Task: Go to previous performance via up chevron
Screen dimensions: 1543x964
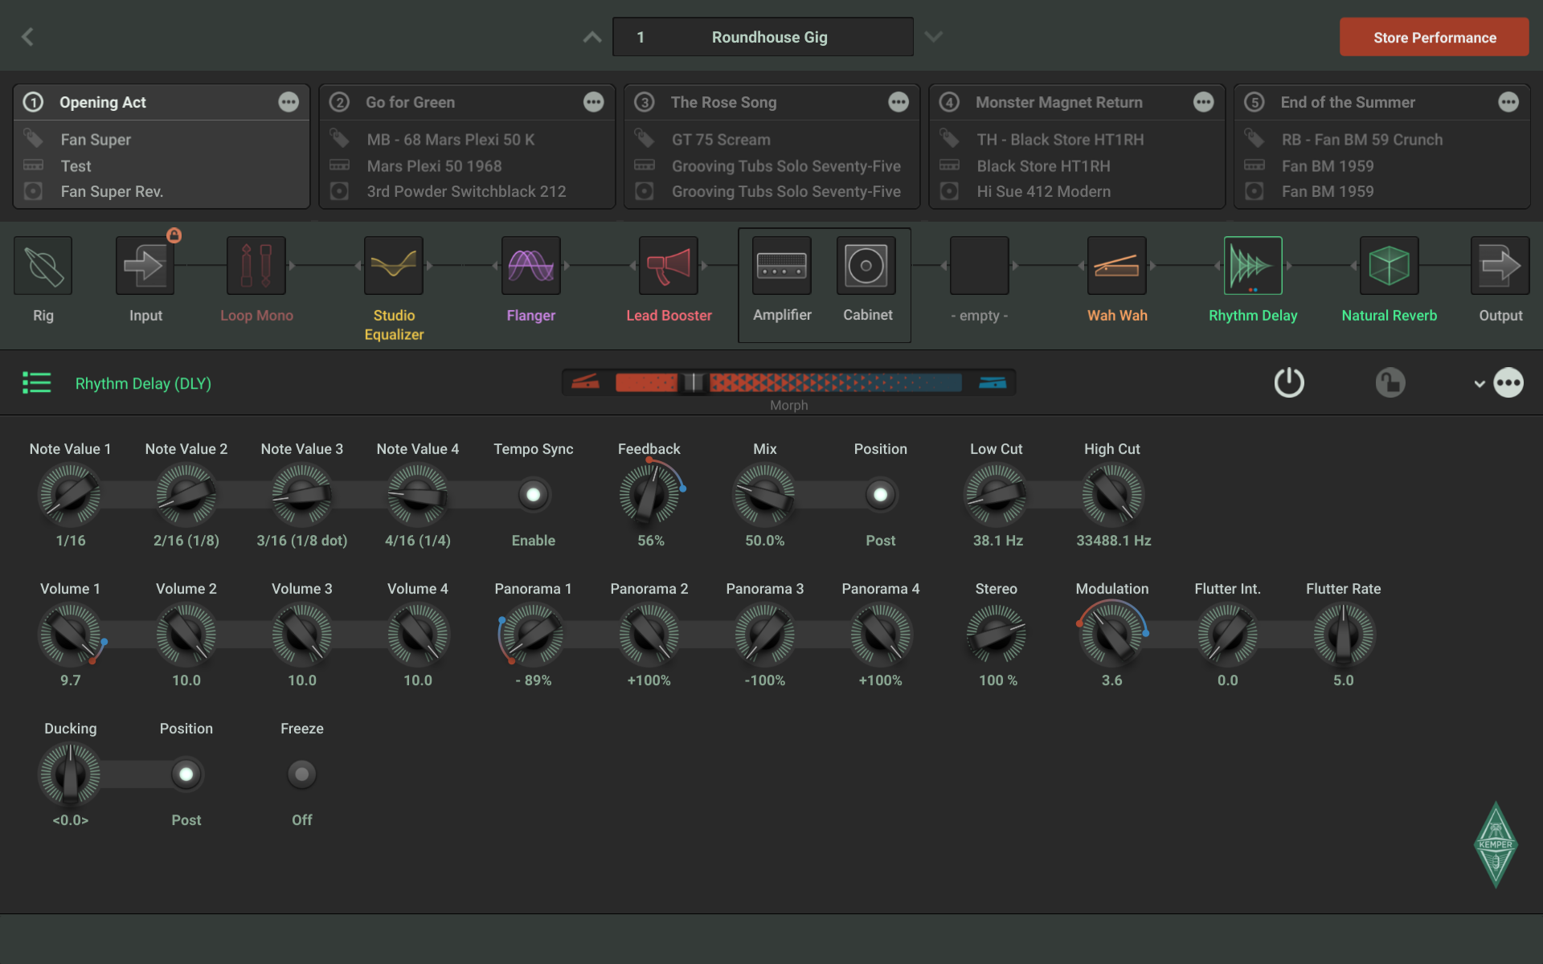Action: pos(591,36)
